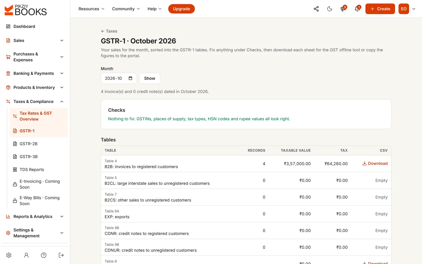Open TDS Reports
This screenshot has width=422, height=264.
point(39,169)
